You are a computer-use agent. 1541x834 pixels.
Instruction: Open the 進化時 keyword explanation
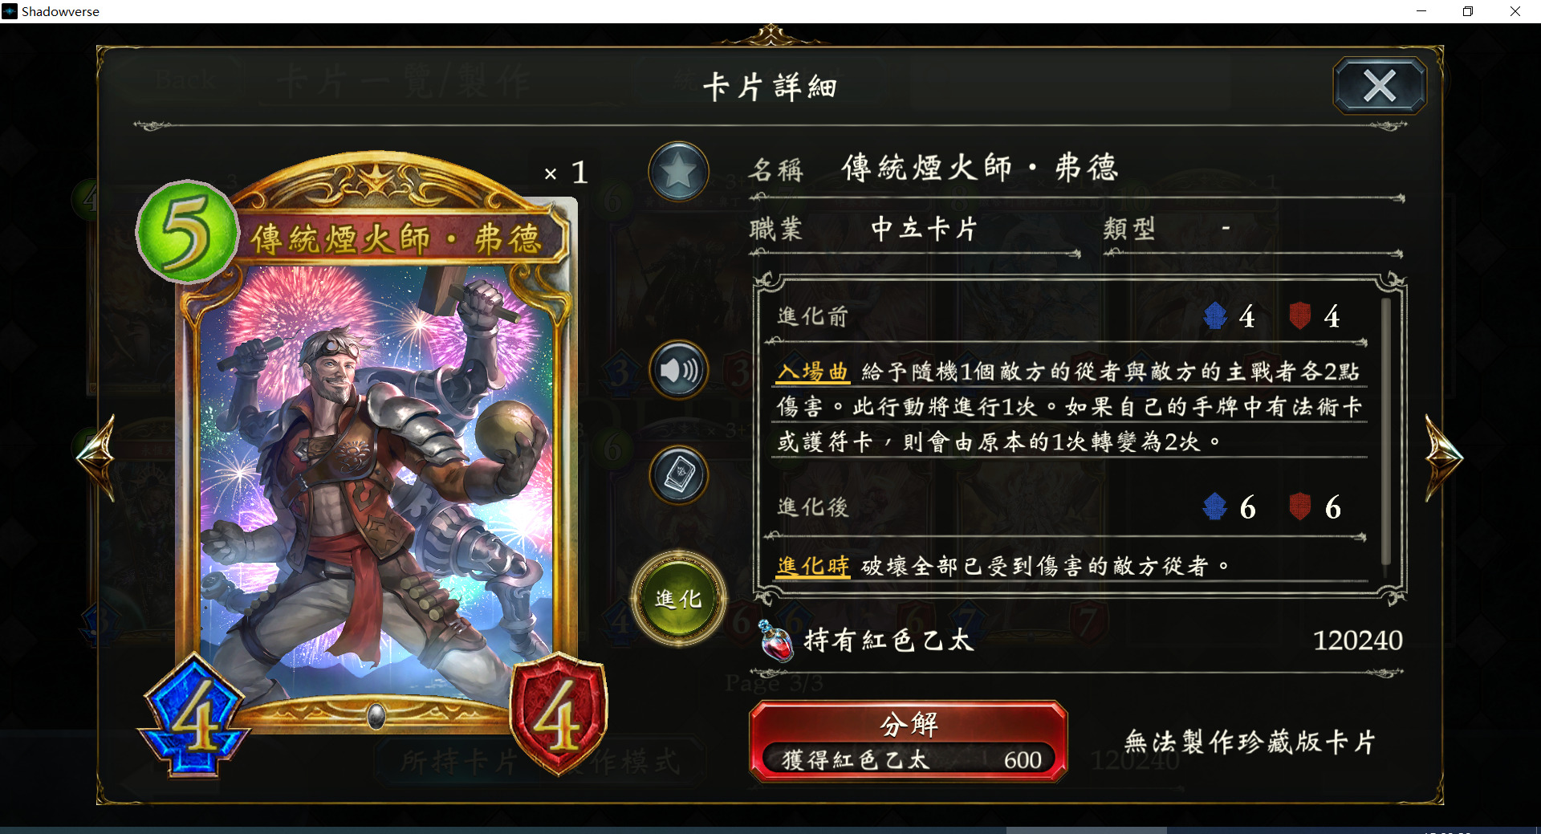(812, 566)
